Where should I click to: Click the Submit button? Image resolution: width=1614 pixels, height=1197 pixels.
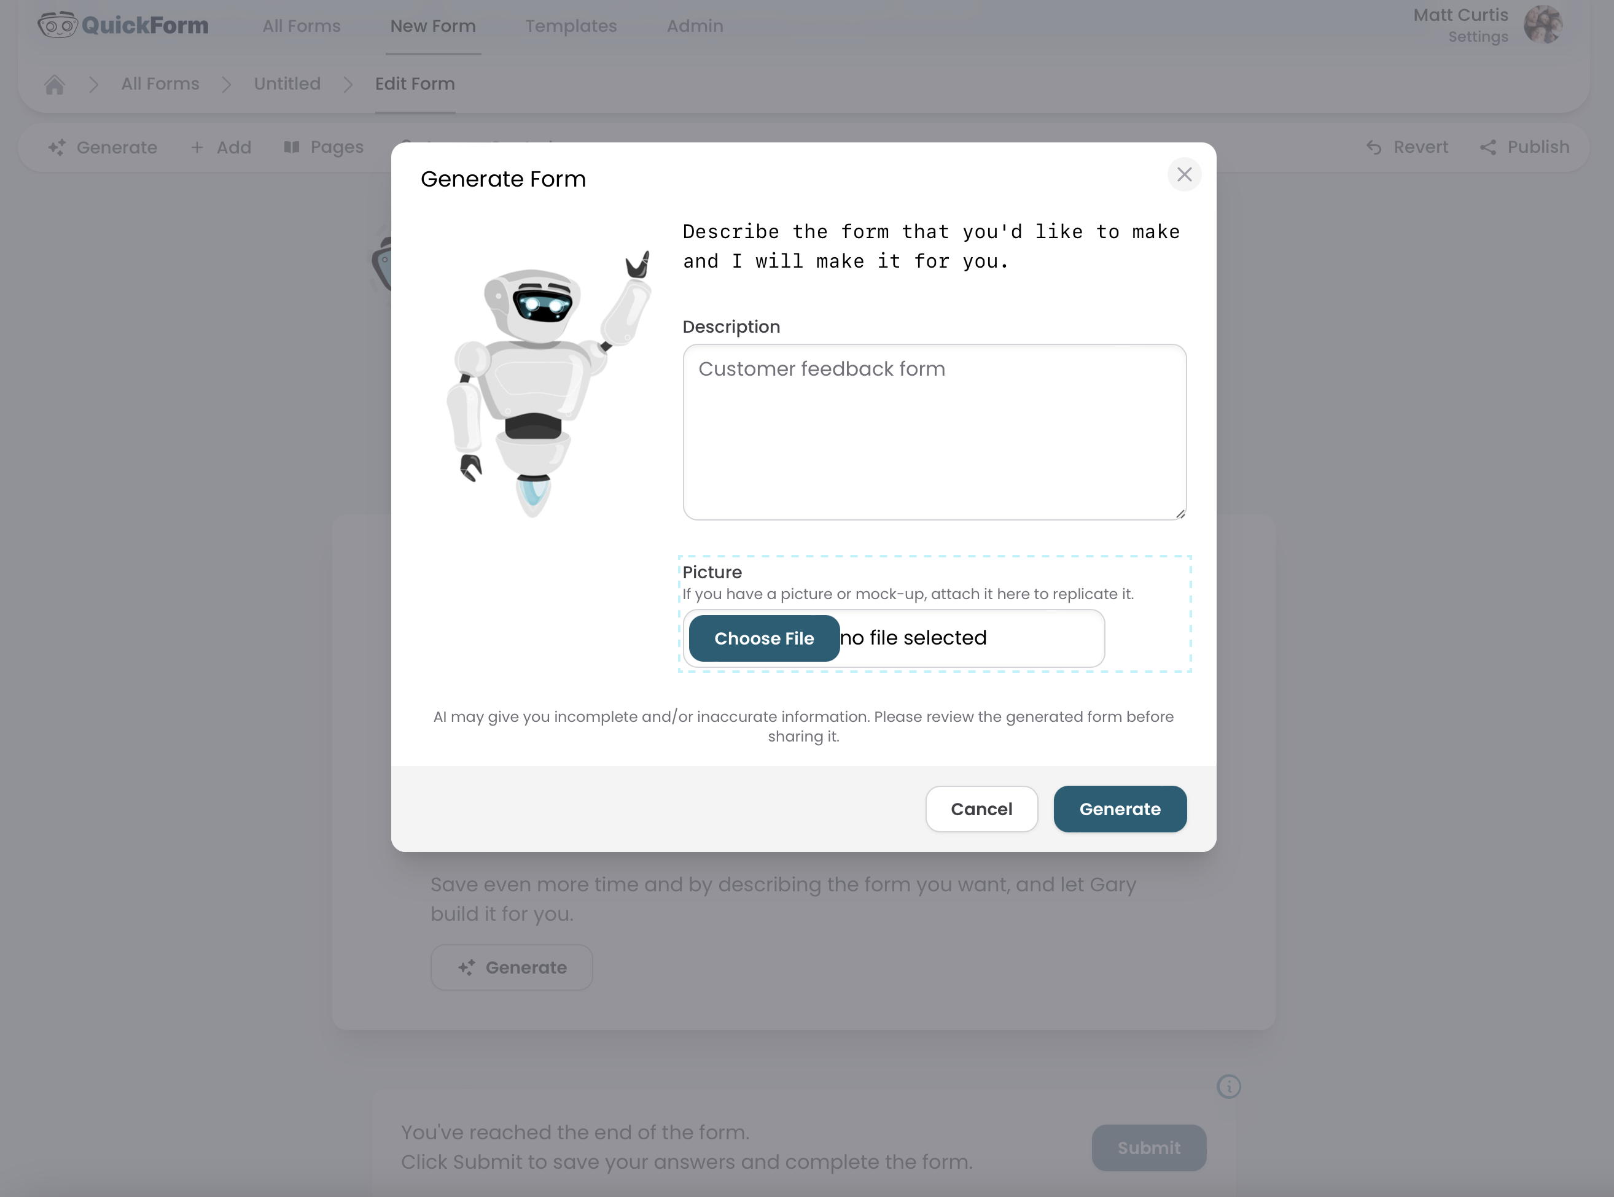1148,1148
